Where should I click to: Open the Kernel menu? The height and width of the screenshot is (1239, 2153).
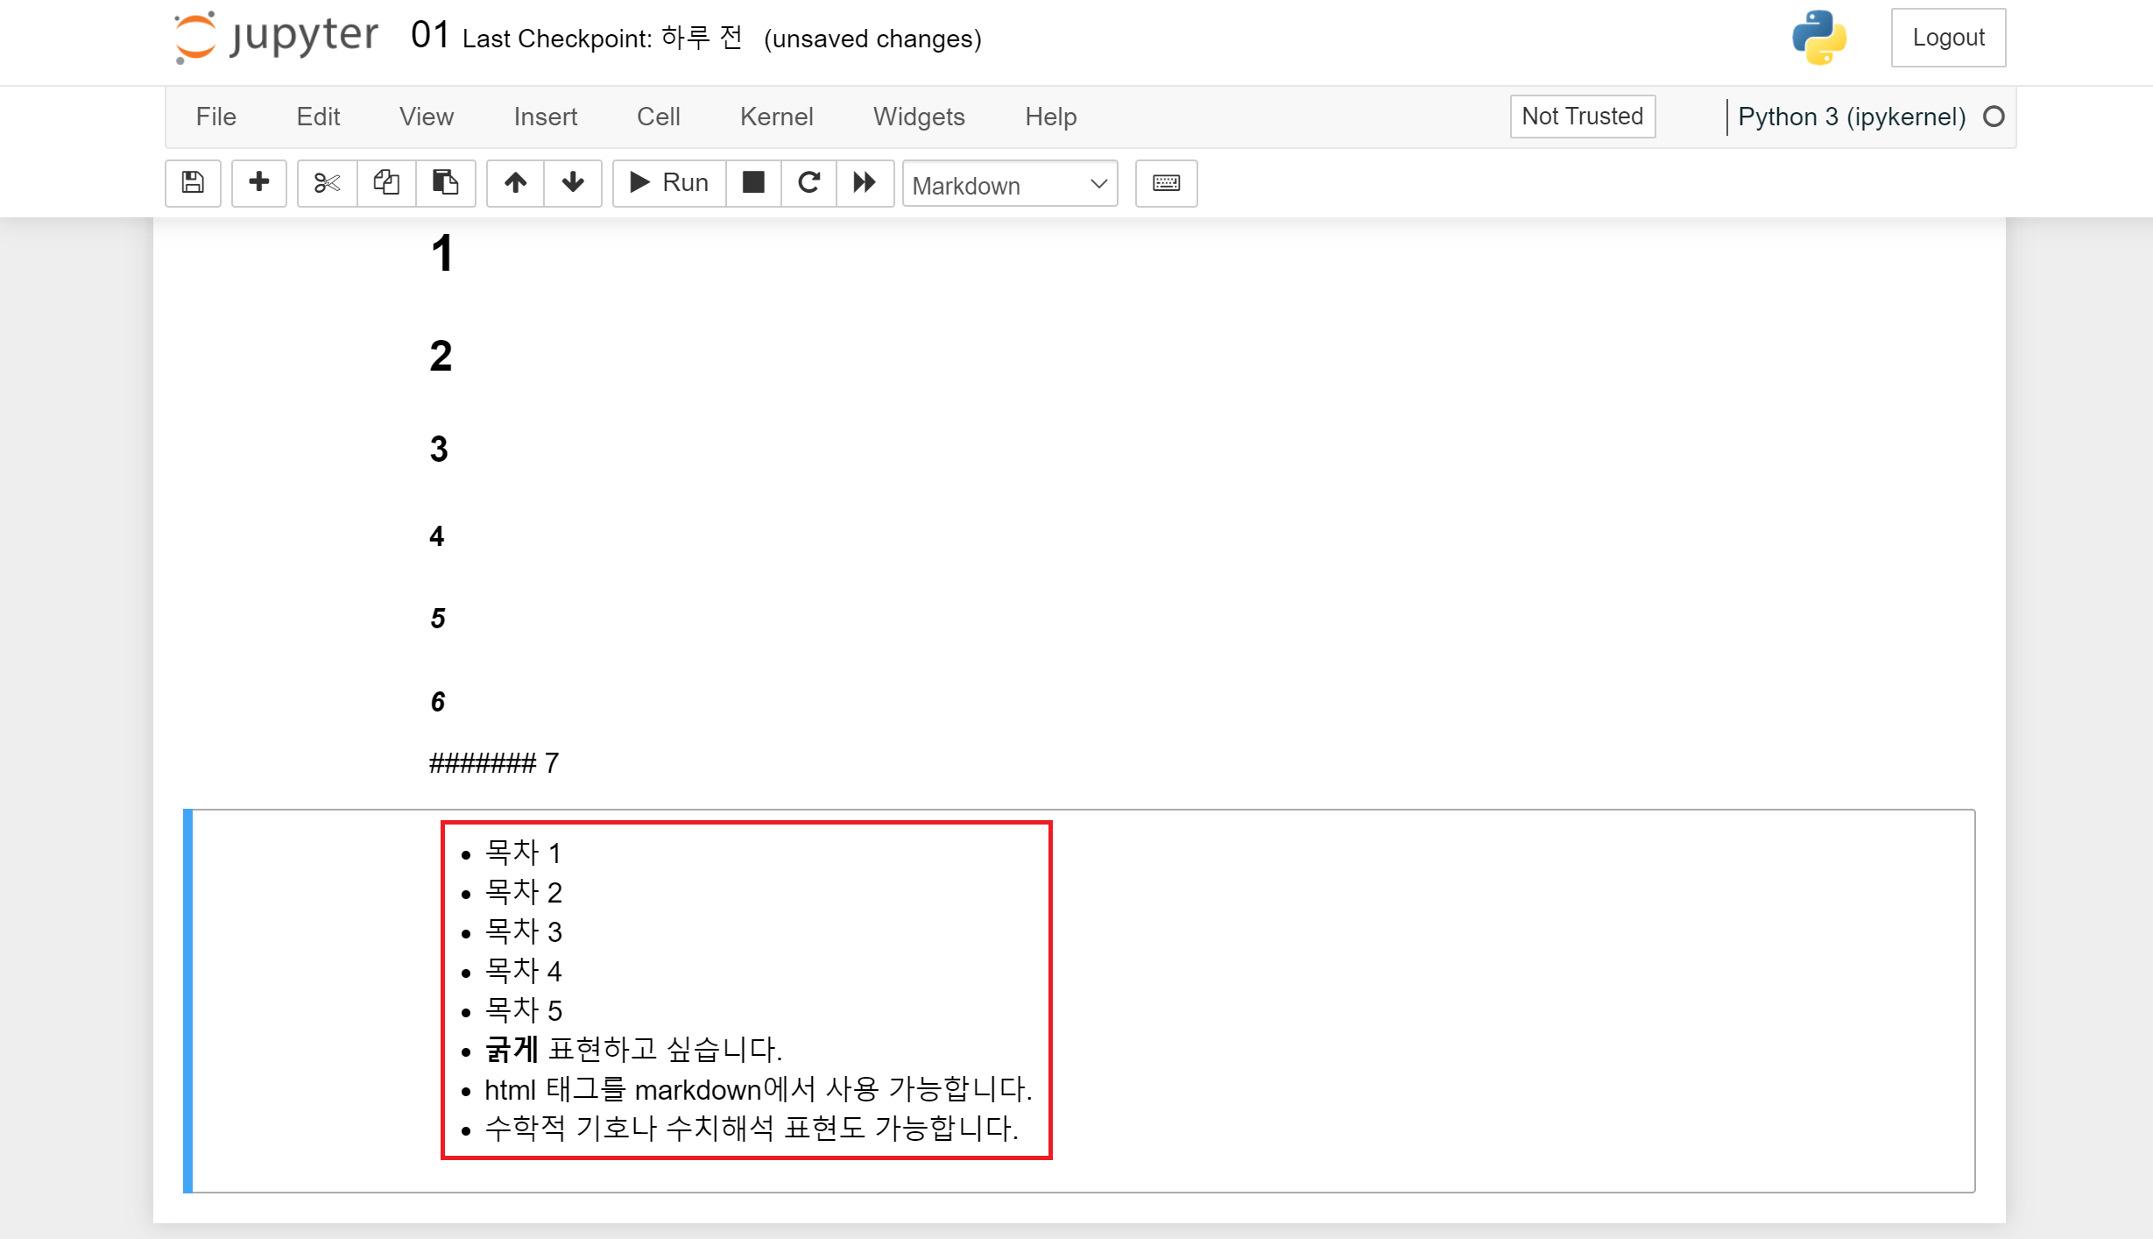(776, 117)
